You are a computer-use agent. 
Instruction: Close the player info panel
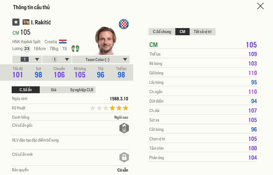click(x=261, y=6)
